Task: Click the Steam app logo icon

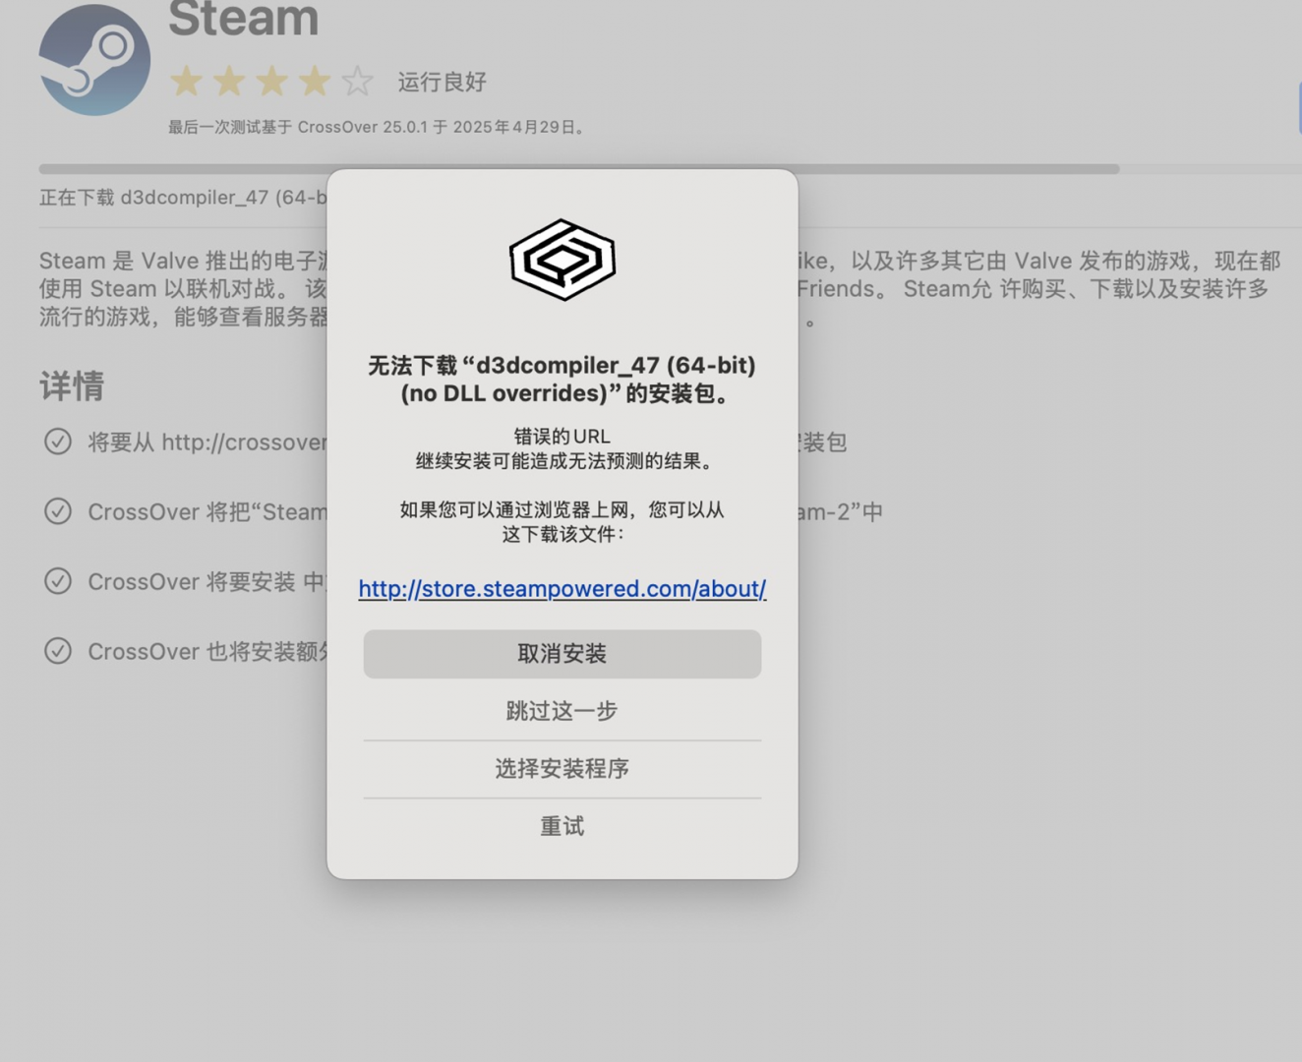Action: (94, 60)
